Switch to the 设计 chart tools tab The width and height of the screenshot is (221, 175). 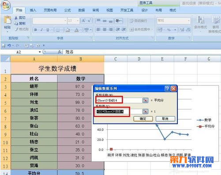click(x=145, y=10)
